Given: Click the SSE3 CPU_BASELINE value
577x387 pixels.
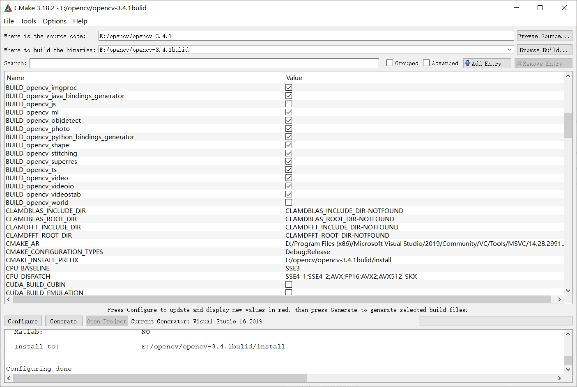Looking at the screenshot, I should [292, 268].
